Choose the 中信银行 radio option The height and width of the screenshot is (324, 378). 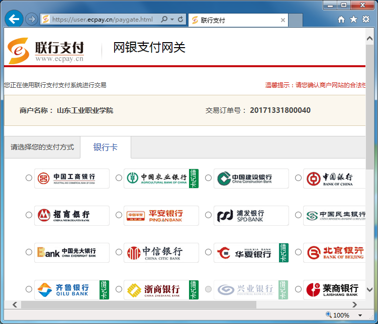[119, 252]
